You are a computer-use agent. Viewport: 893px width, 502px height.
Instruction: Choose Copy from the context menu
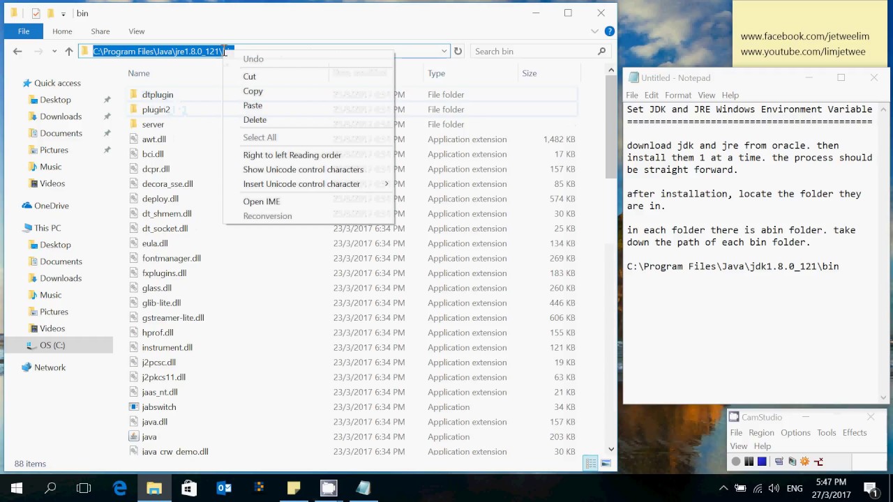253,91
